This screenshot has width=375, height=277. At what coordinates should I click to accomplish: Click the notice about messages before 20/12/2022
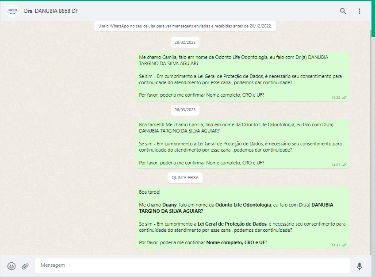tap(185, 26)
